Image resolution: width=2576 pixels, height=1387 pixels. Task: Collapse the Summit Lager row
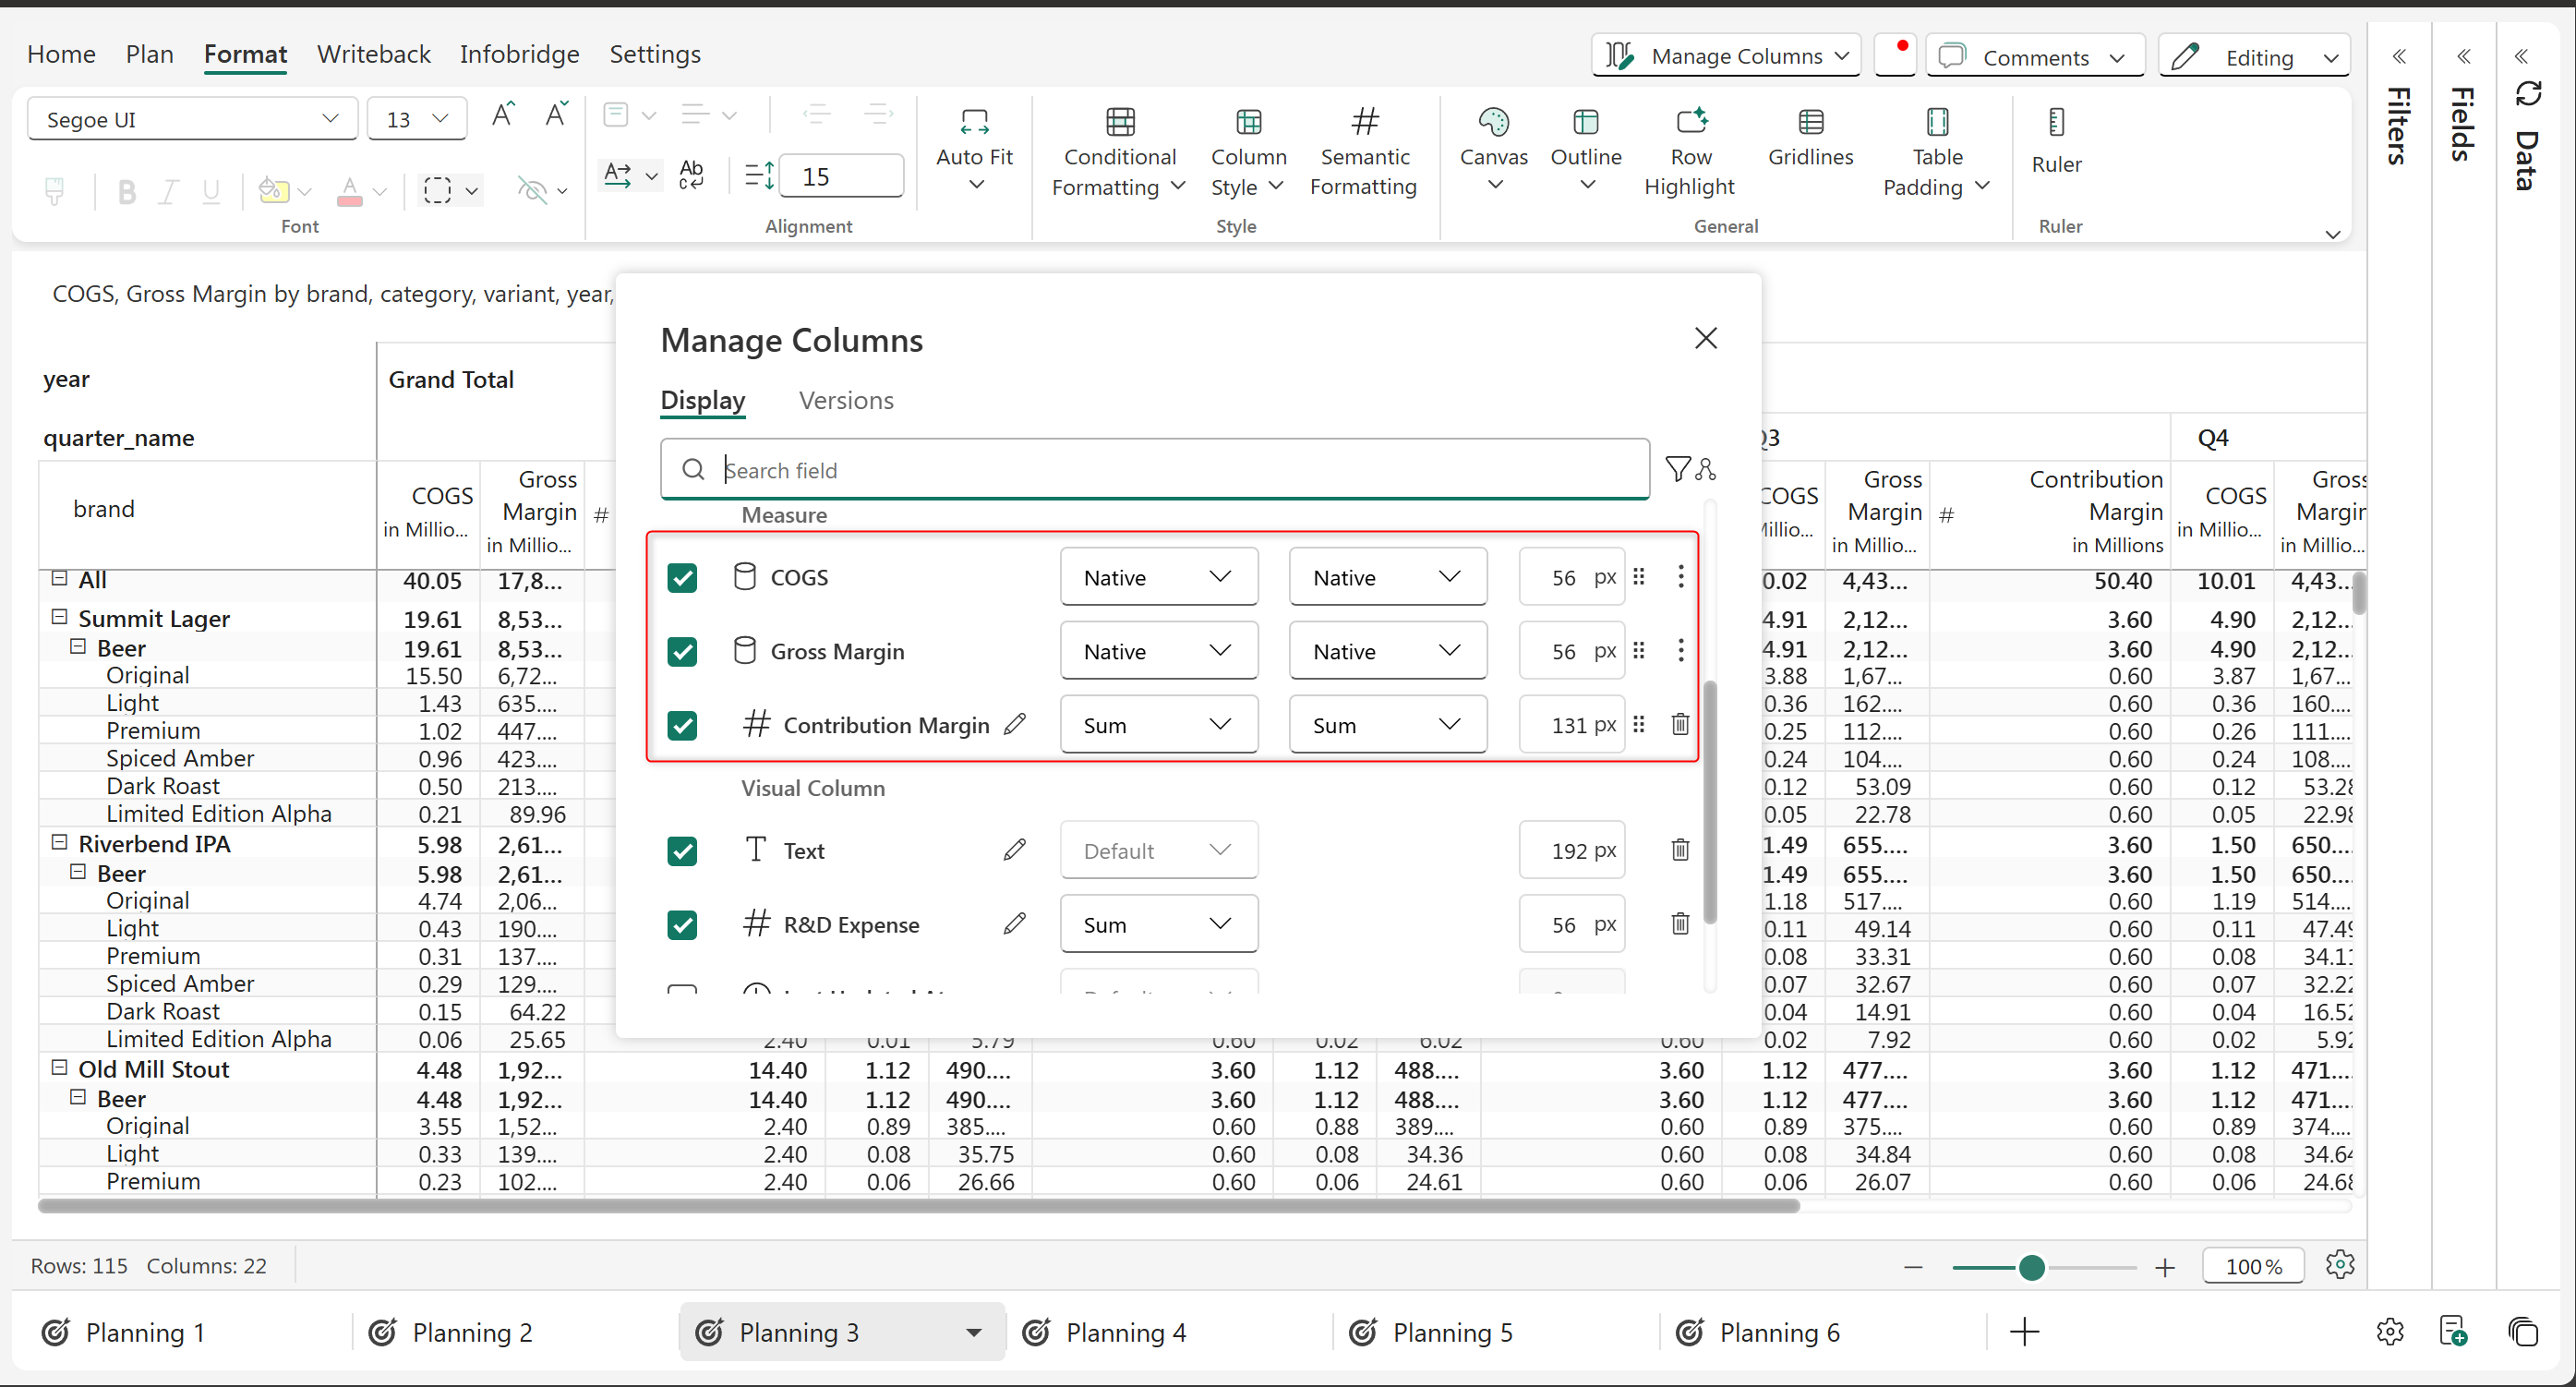pos(59,617)
